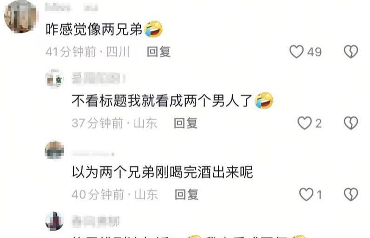Screen dimensions: 370x238
Task: Open top commenter's profile avatar
Action: click(x=21, y=17)
